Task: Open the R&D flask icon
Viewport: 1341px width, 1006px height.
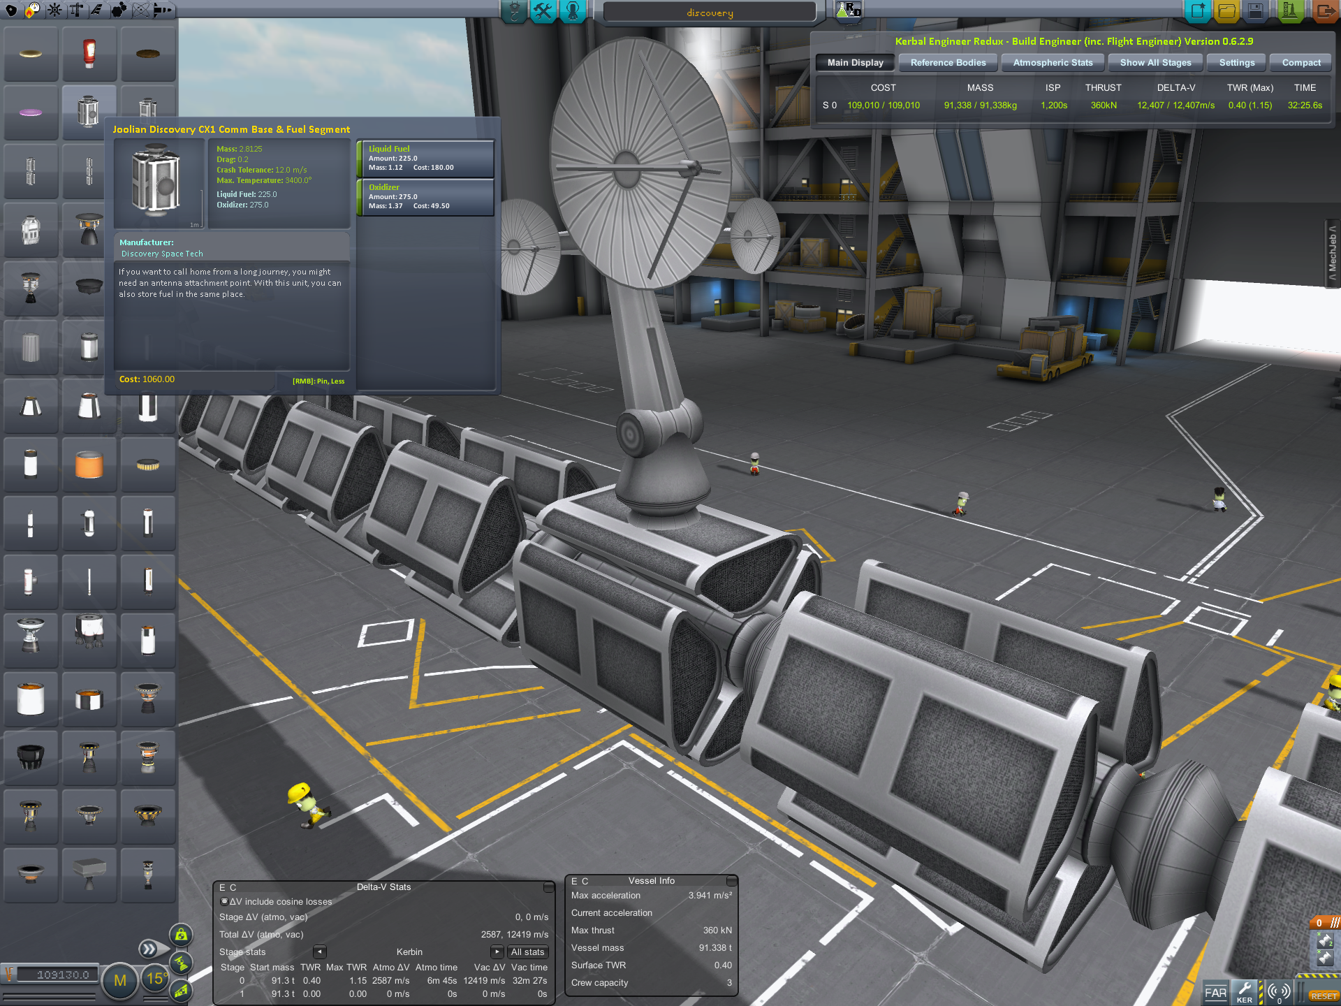Action: tap(848, 10)
